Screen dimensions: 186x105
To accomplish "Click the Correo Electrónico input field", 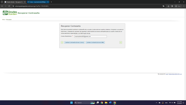I will pos(90,36).
